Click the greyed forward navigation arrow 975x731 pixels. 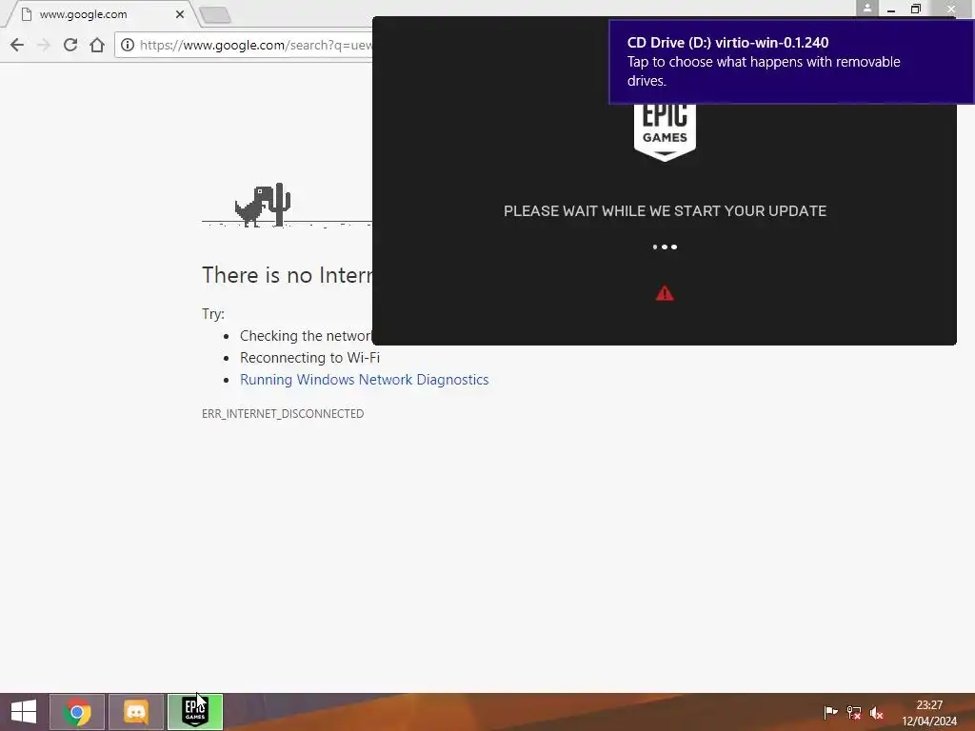click(44, 45)
